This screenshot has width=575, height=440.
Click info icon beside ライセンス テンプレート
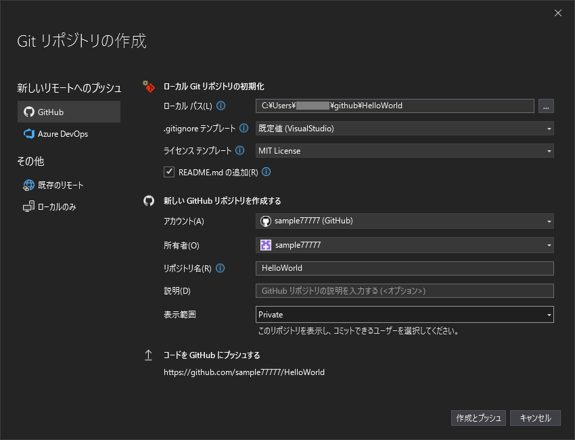point(240,150)
